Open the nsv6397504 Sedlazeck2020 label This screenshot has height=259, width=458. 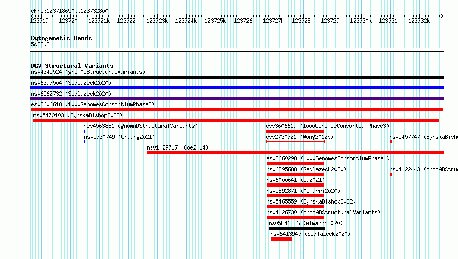pos(71,83)
